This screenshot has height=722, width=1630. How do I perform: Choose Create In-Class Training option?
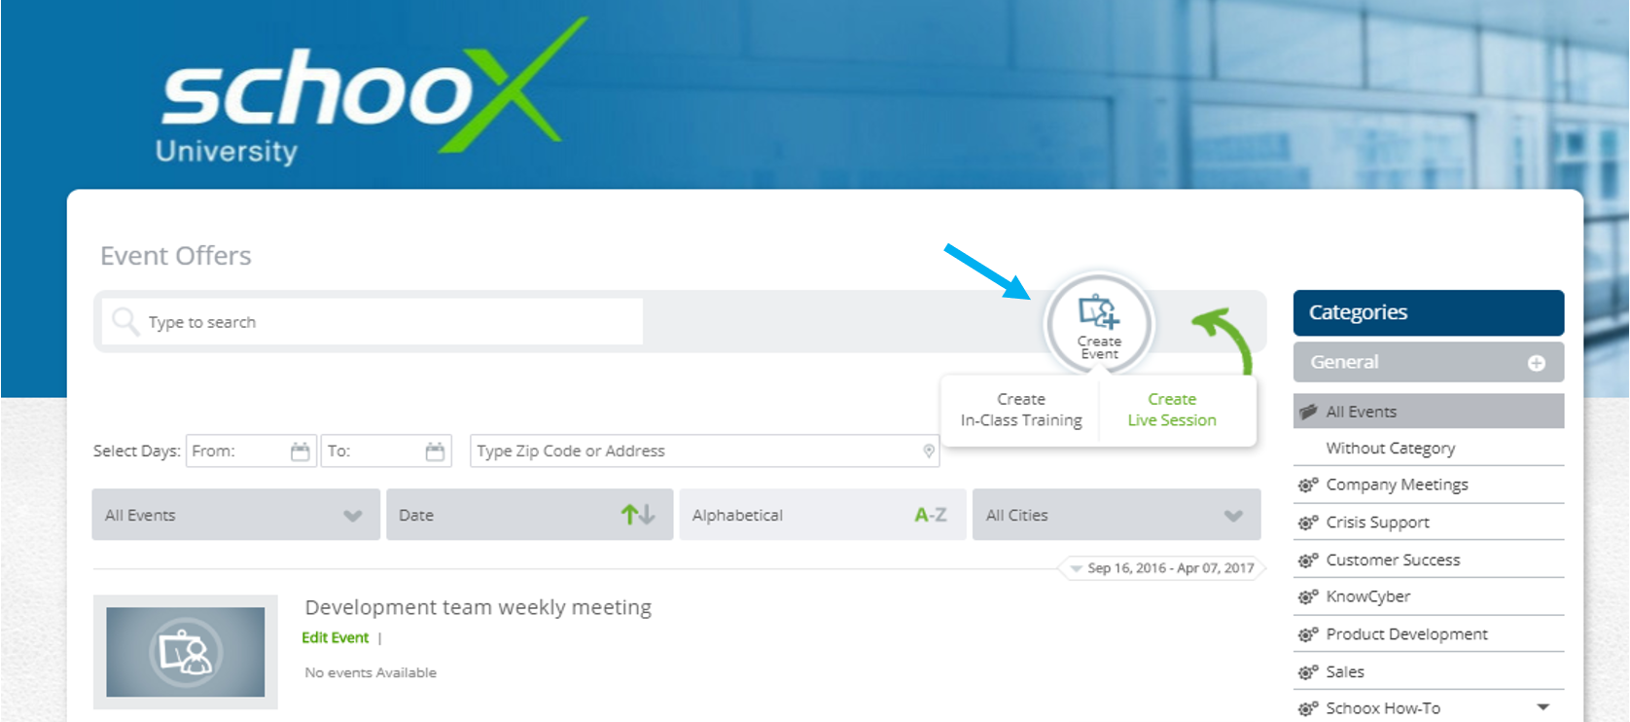coord(1021,410)
